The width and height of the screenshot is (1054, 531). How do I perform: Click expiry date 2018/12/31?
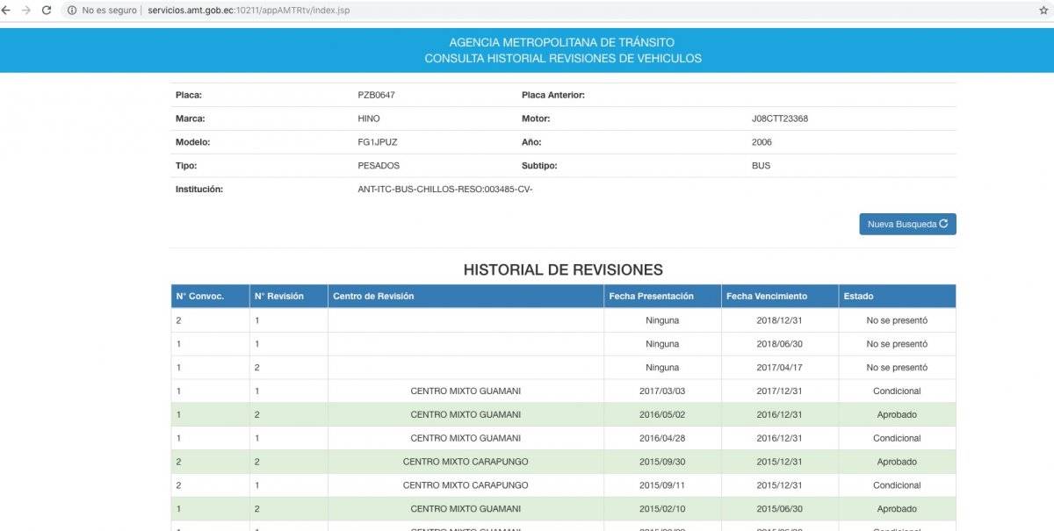(x=780, y=320)
